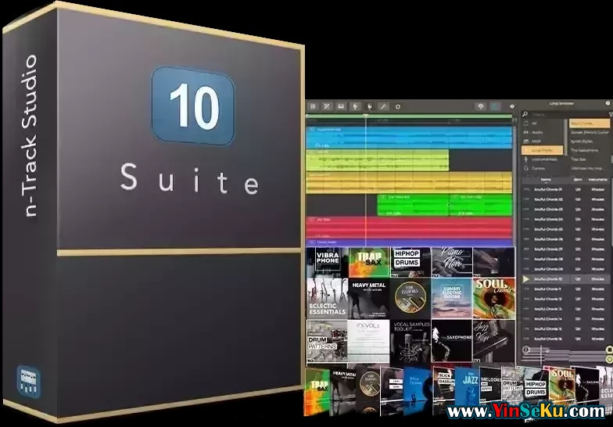This screenshot has height=427, width=613.
Task: Click the cloud icon in the toolbar
Action: click(481, 106)
